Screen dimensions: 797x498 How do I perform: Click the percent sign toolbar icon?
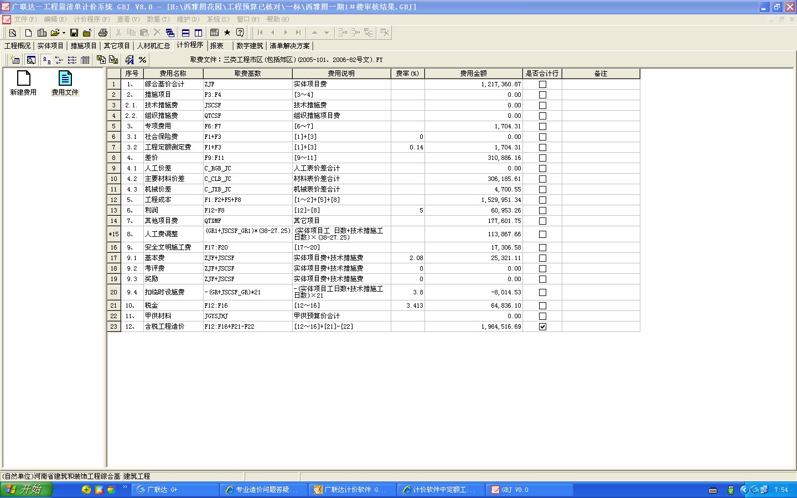tap(142, 60)
